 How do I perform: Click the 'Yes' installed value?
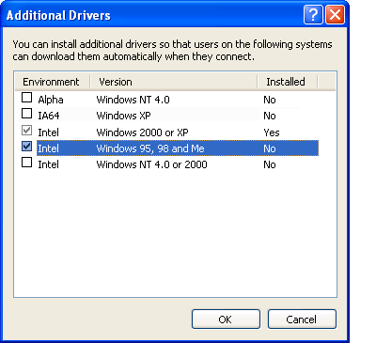coord(272,133)
